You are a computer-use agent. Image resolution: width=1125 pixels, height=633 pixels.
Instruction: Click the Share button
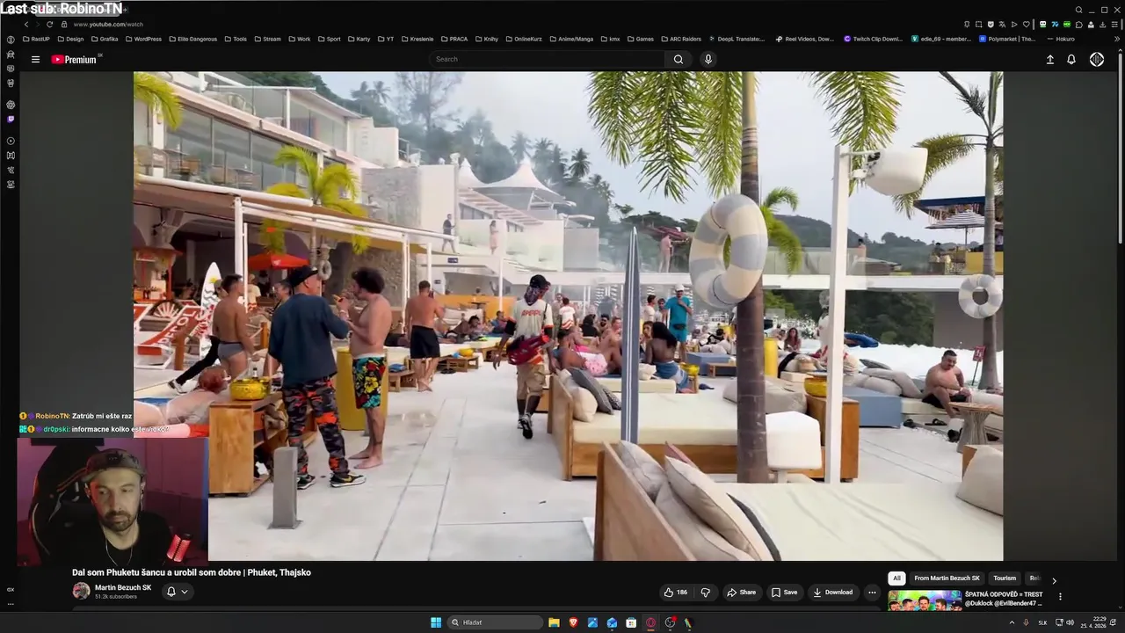pyautogui.click(x=741, y=593)
